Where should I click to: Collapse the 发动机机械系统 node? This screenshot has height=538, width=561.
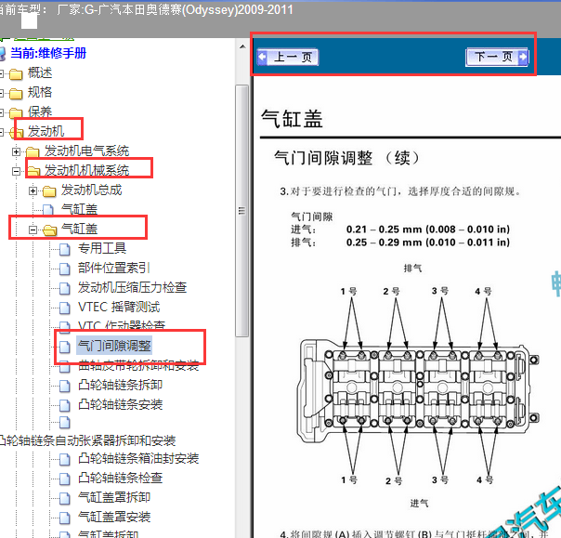[x=16, y=171]
